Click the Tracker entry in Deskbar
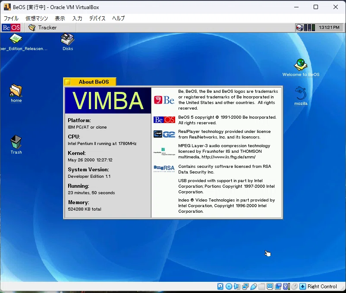 pos(50,28)
